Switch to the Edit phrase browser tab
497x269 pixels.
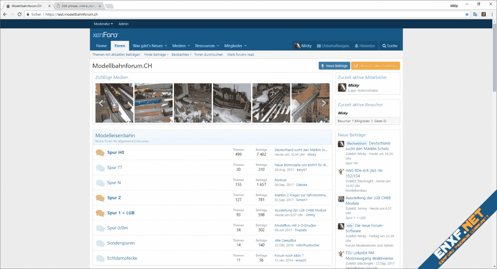78,6
